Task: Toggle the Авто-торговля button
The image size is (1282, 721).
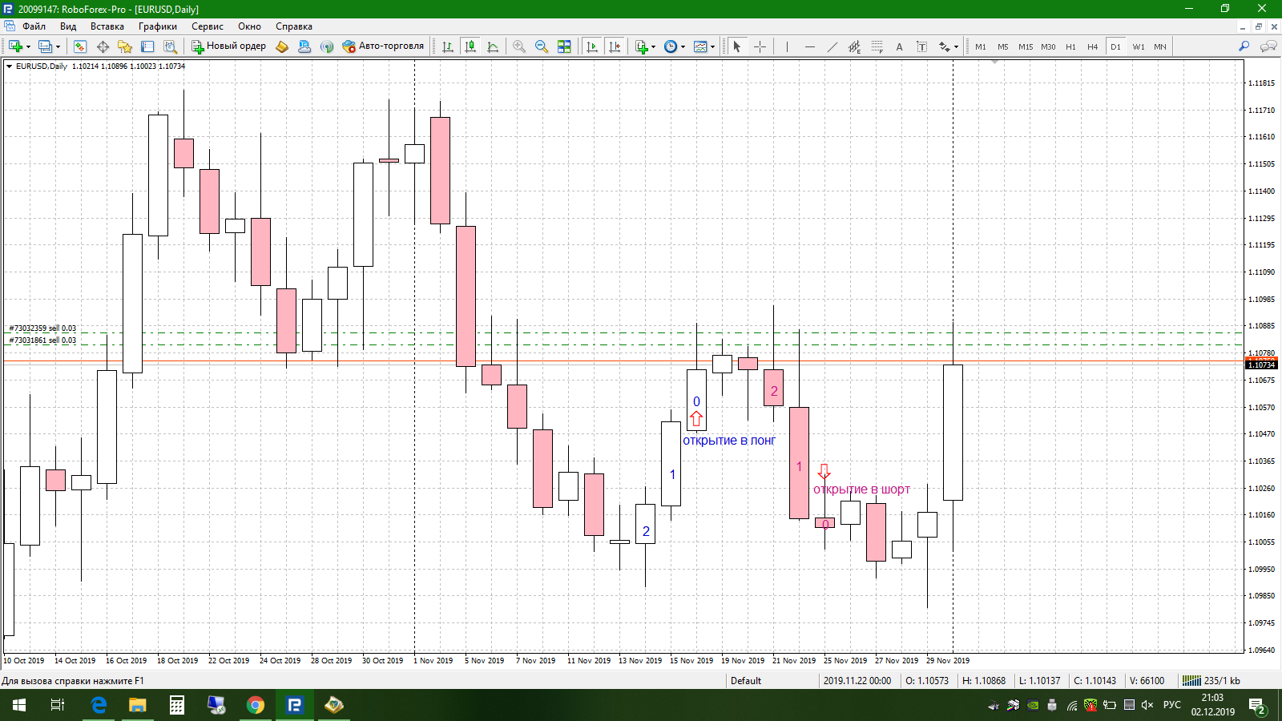Action: point(383,46)
